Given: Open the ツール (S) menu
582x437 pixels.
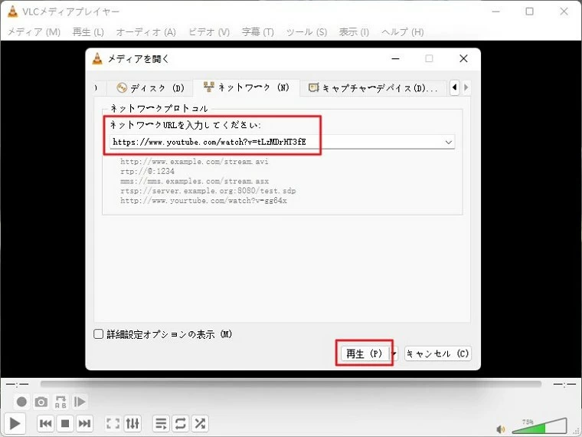Looking at the screenshot, I should coord(306,32).
